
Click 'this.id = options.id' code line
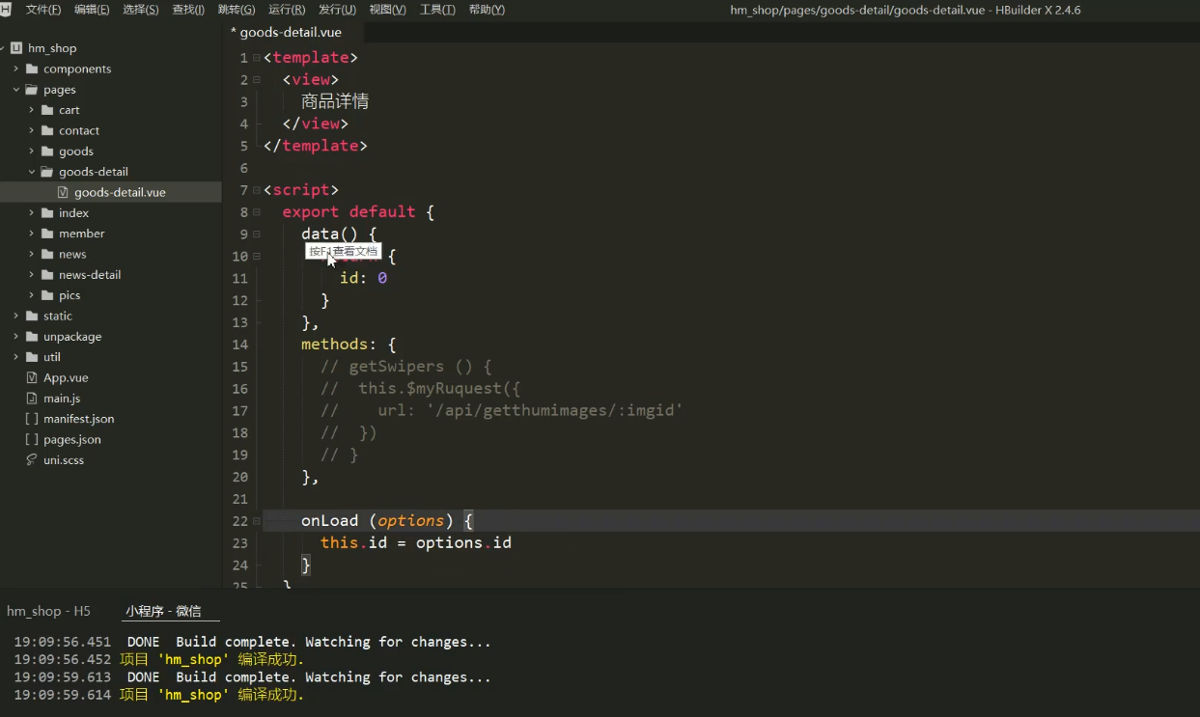416,543
